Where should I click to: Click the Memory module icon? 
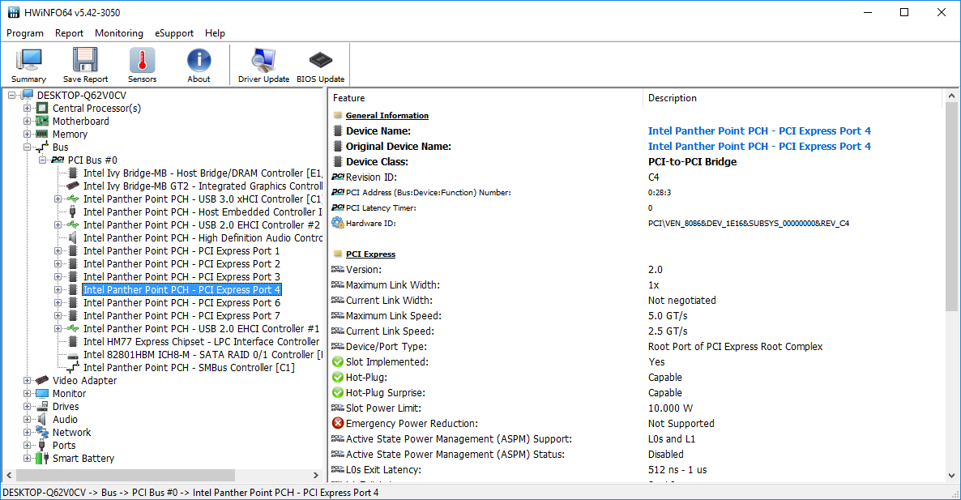tap(42, 135)
